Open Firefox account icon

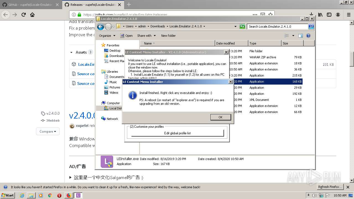coord(338,15)
